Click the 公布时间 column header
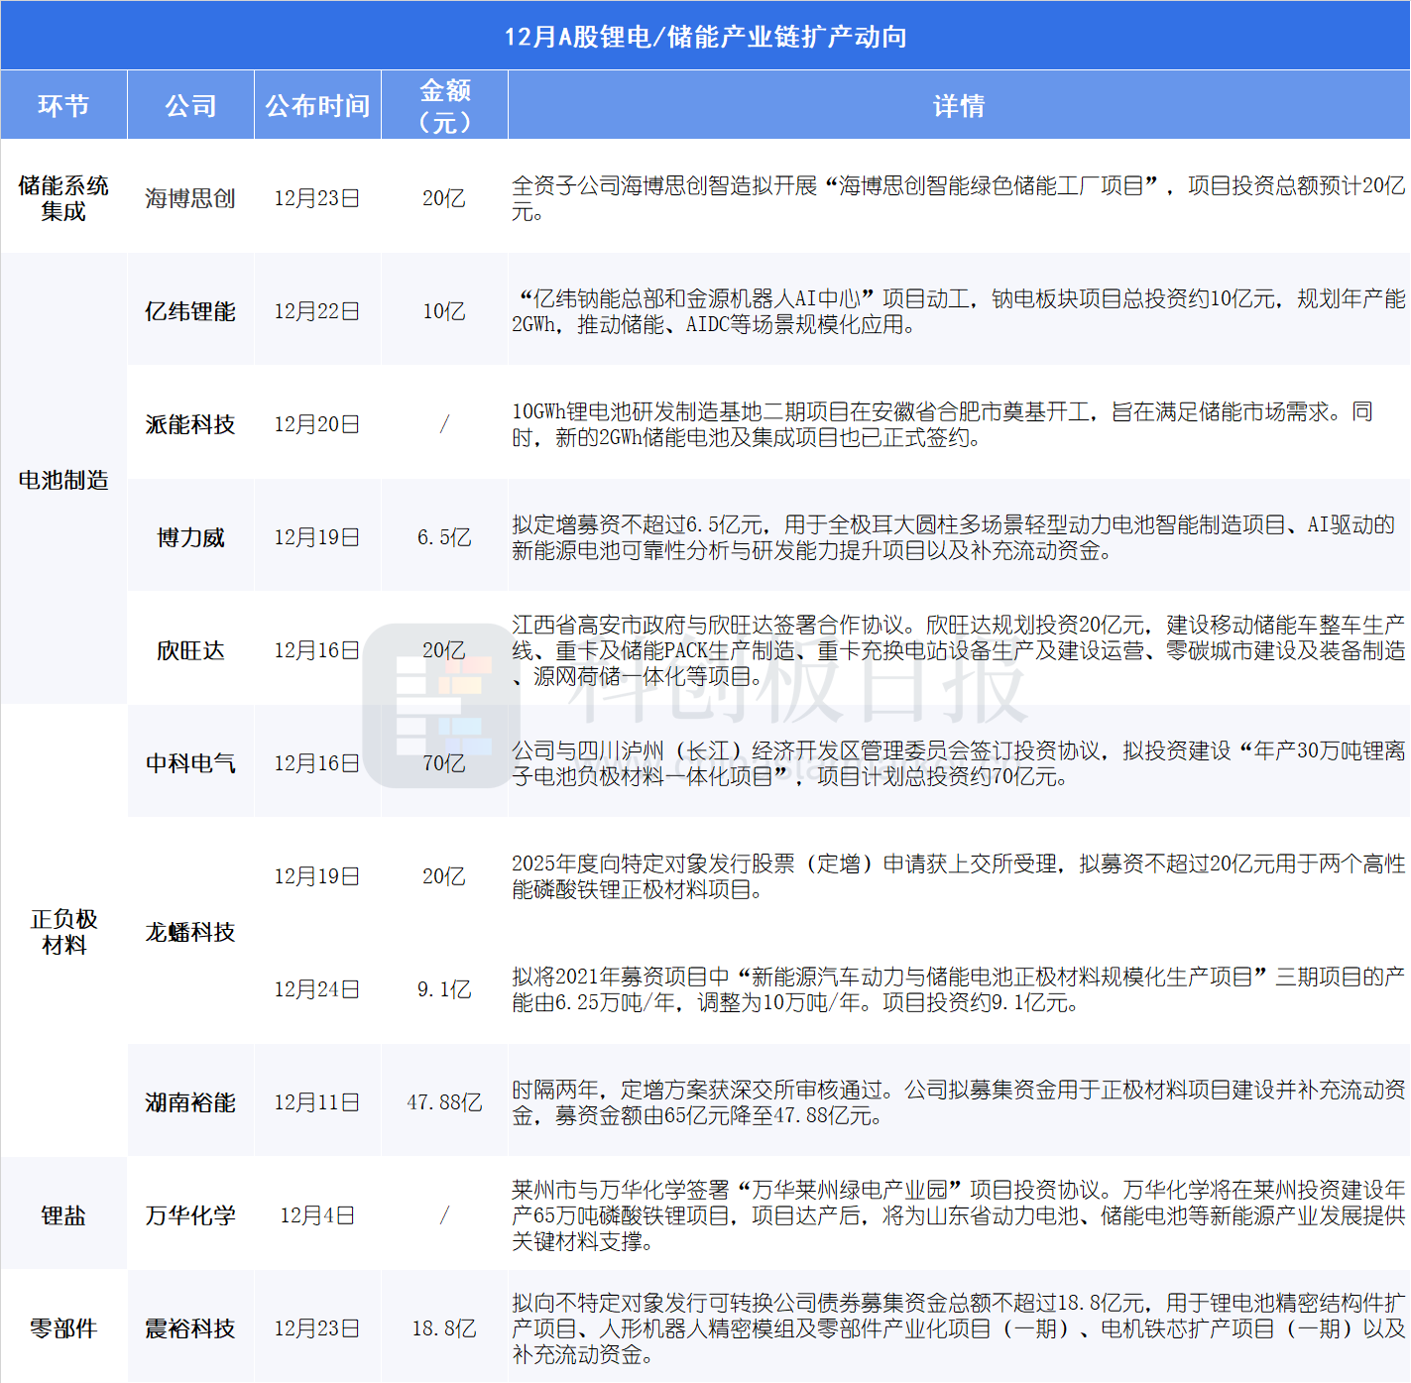The width and height of the screenshot is (1411, 1383). (317, 105)
